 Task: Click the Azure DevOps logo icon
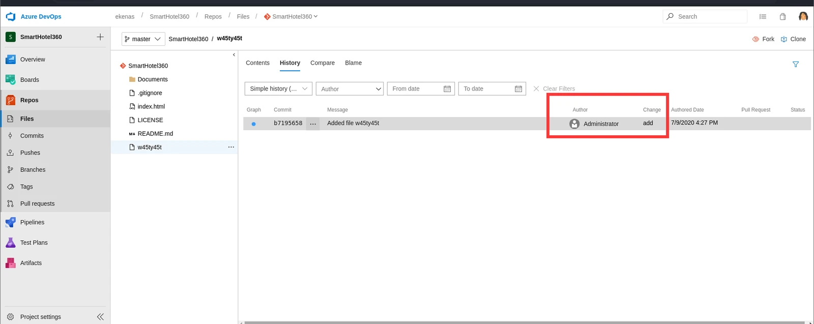(11, 17)
